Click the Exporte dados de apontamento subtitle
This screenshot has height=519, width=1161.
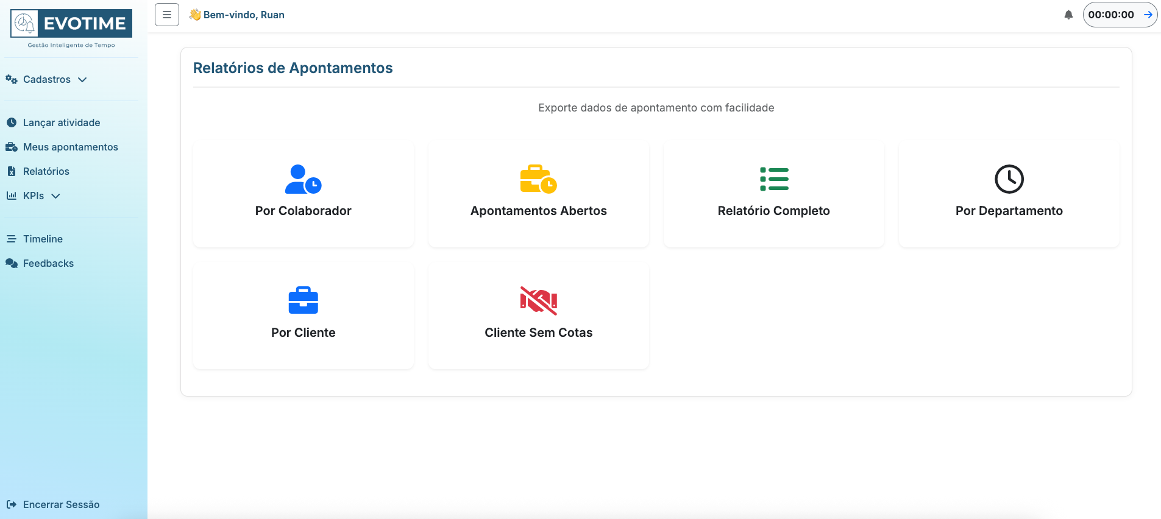pos(656,108)
